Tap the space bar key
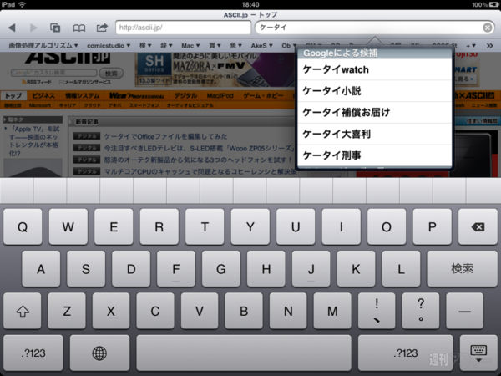The image size is (501, 376). click(x=244, y=353)
